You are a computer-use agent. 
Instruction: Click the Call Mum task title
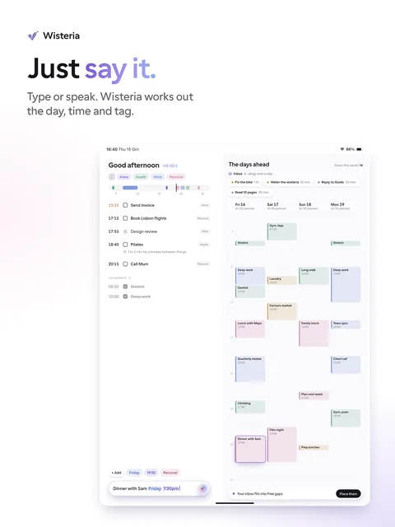139,263
